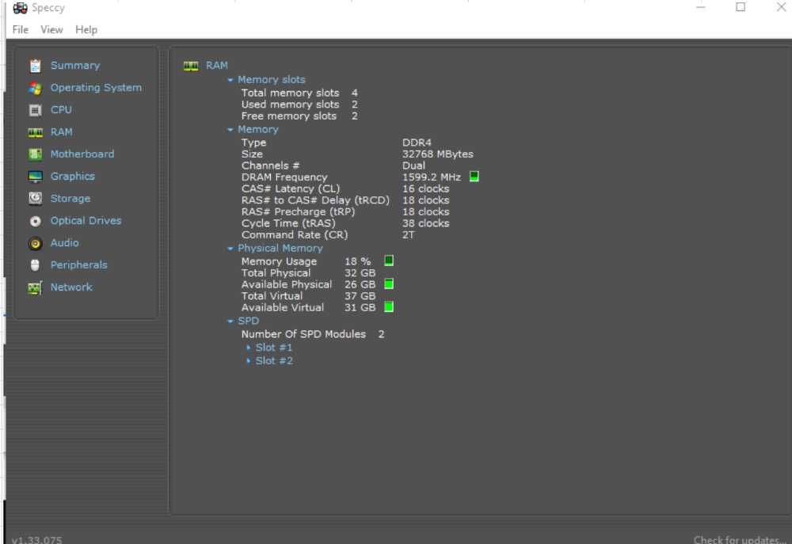Viewport: 792px width, 544px height.
Task: Collapse the Memory slots section
Action: pos(230,80)
